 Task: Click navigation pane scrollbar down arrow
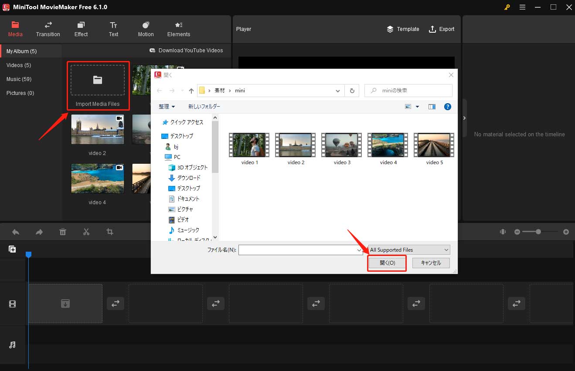click(x=214, y=236)
